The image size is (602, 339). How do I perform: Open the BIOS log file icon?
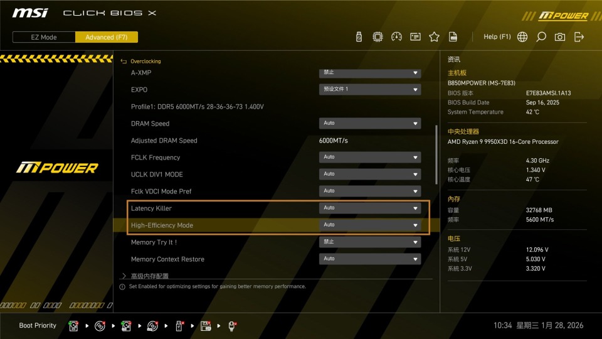coord(453,37)
